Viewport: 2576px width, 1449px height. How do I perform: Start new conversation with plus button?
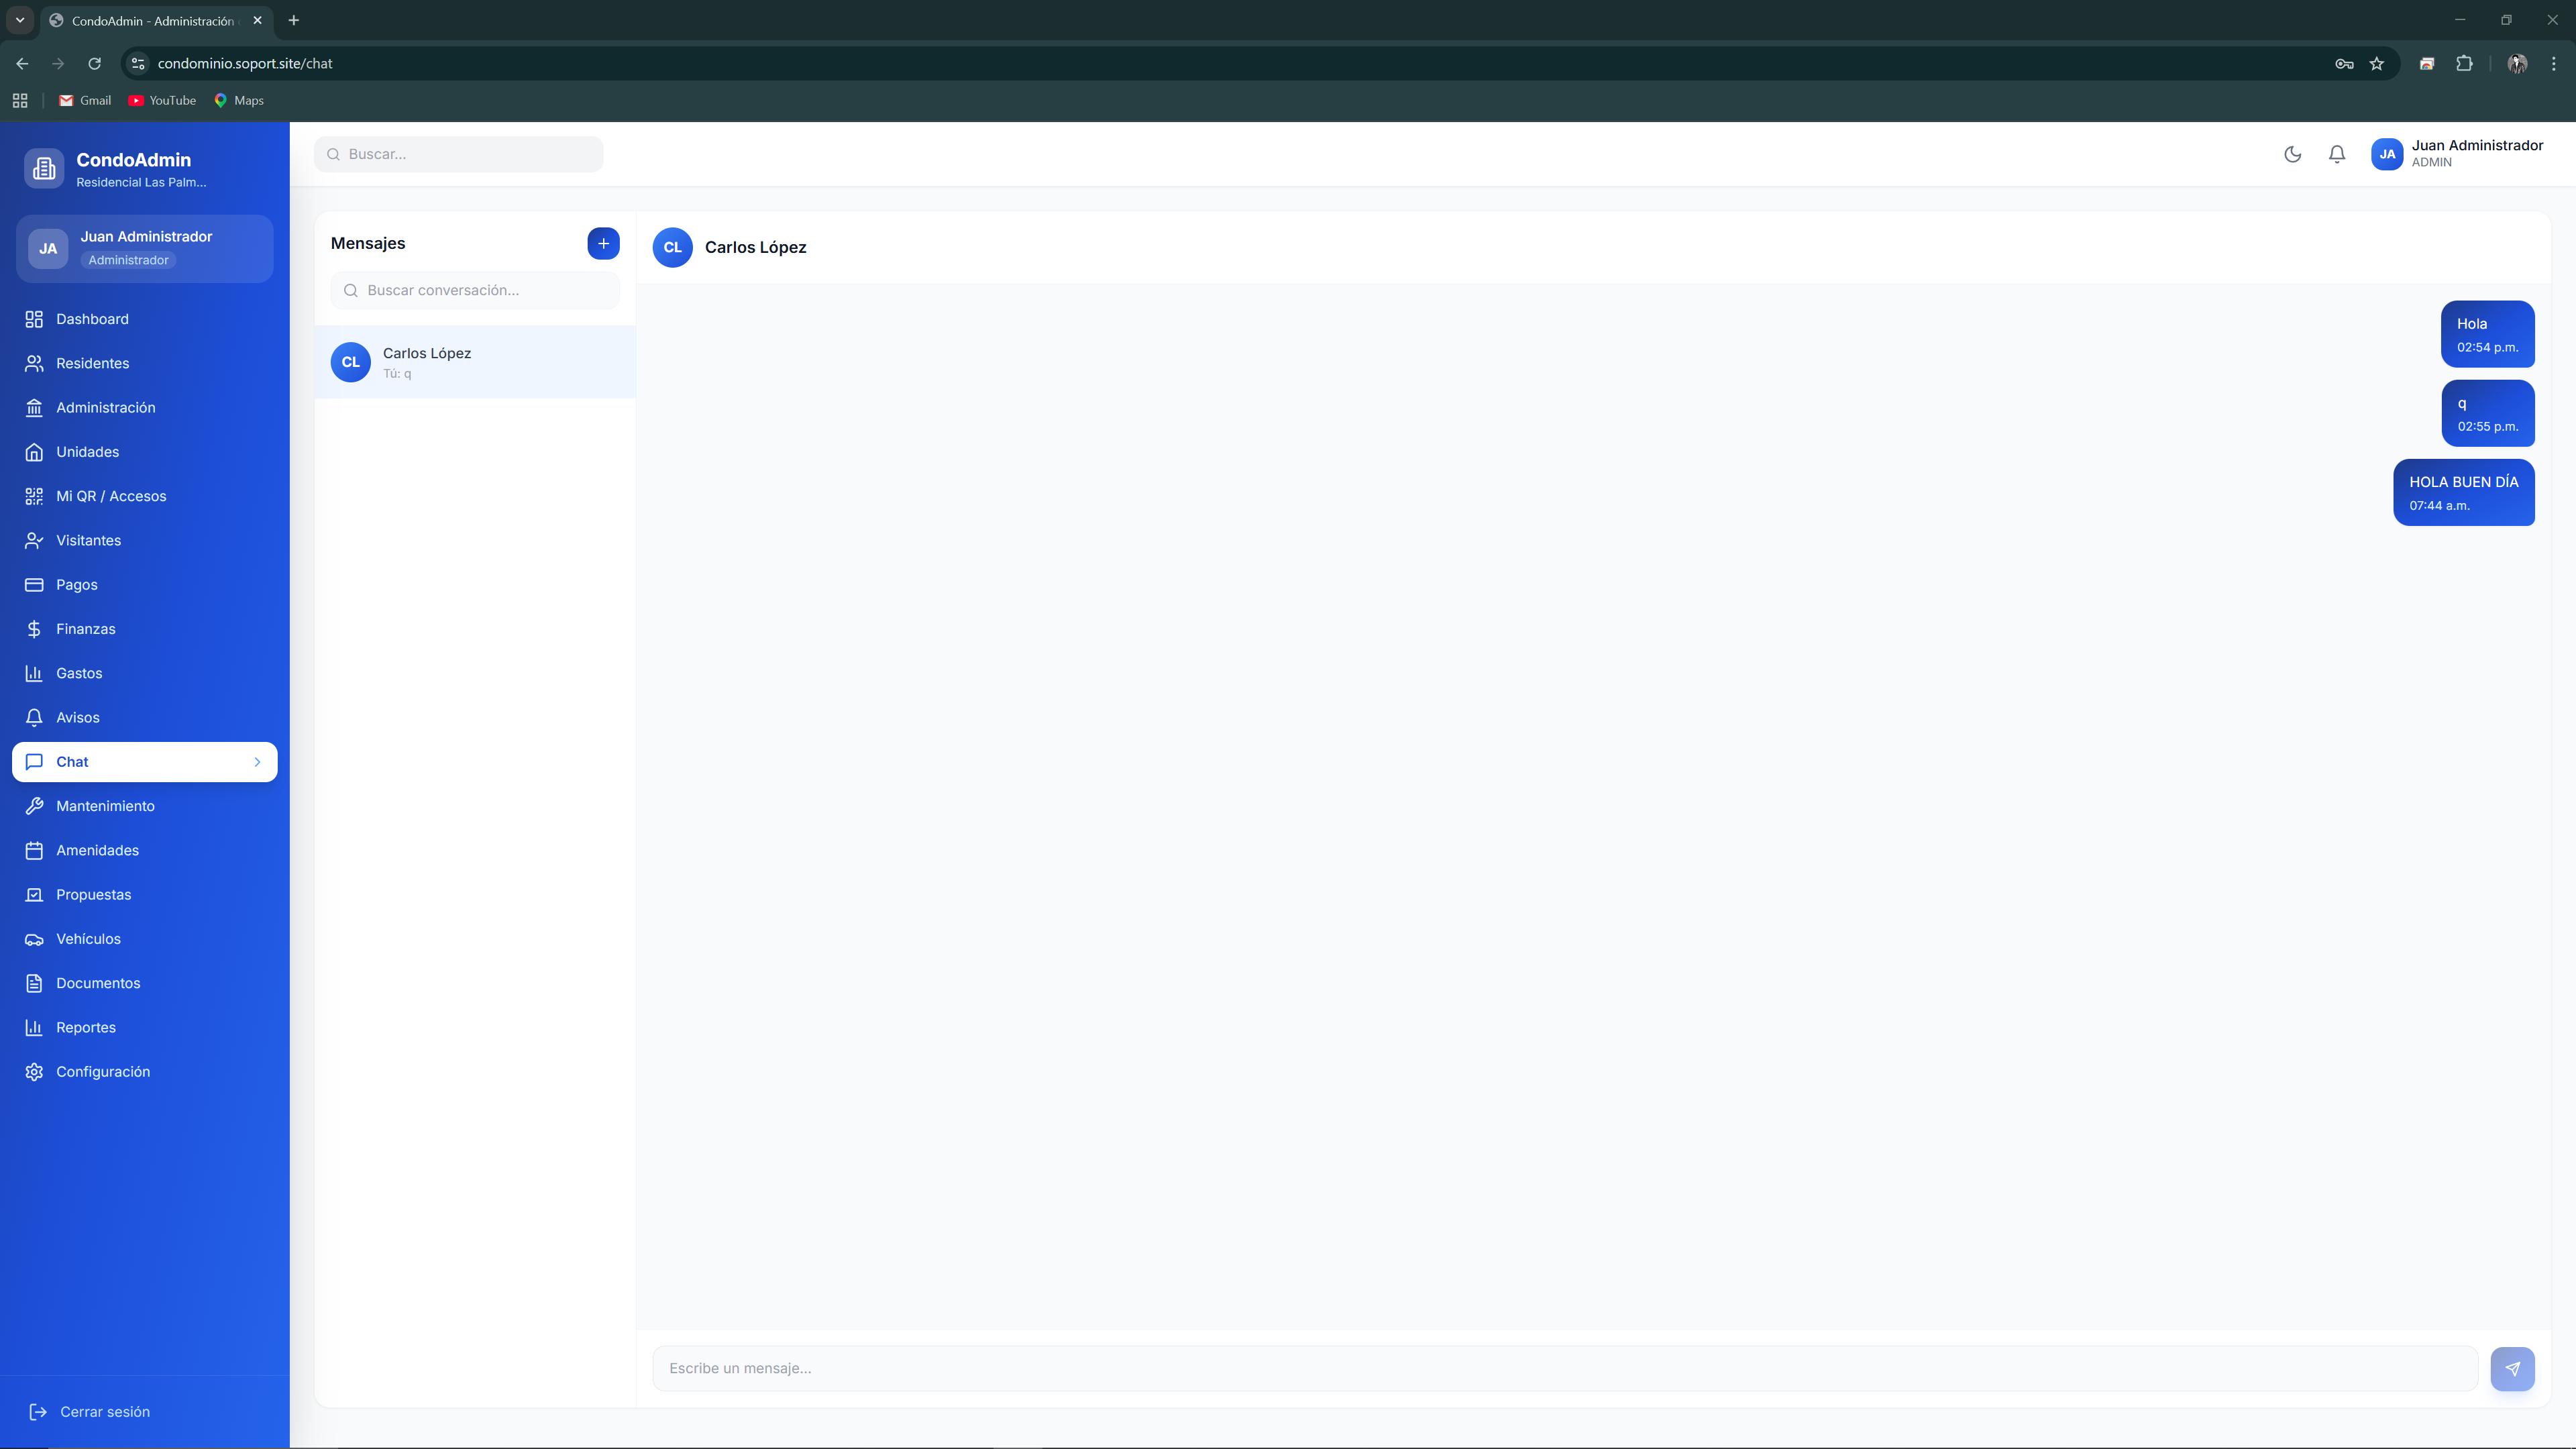603,243
